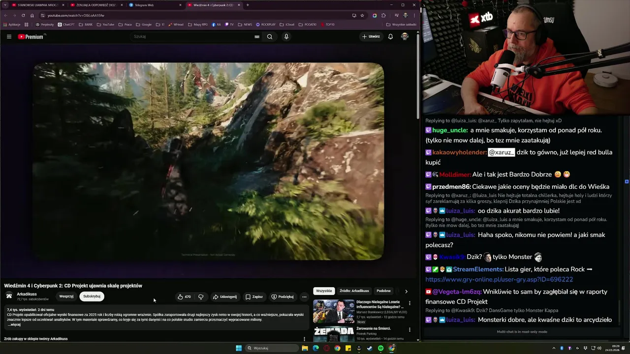Image resolution: width=630 pixels, height=354 pixels.
Task: Click the @xaruz_ mention in chat
Action: tap(501, 152)
